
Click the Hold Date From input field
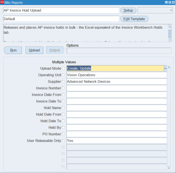pos(117,114)
